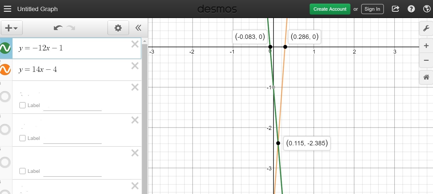Click the desmos logo
Viewport: 433px width, 194px height.
click(x=217, y=9)
